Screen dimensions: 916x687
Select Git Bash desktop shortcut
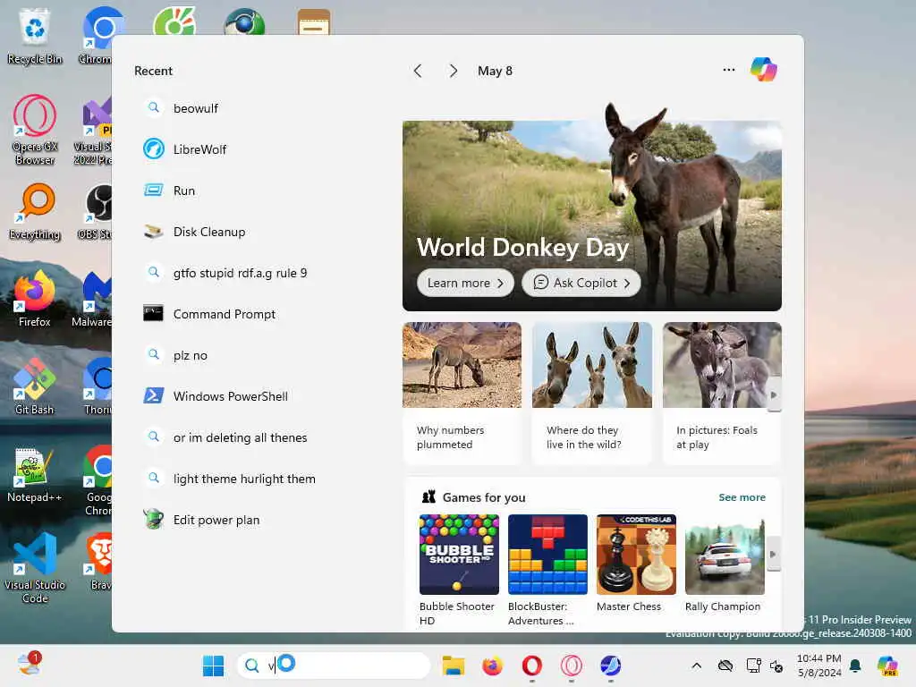click(35, 386)
